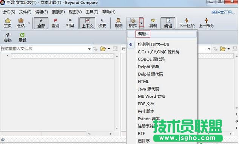Open the 视图(V) menu
This screenshot has height=144, width=239.
[75, 12]
